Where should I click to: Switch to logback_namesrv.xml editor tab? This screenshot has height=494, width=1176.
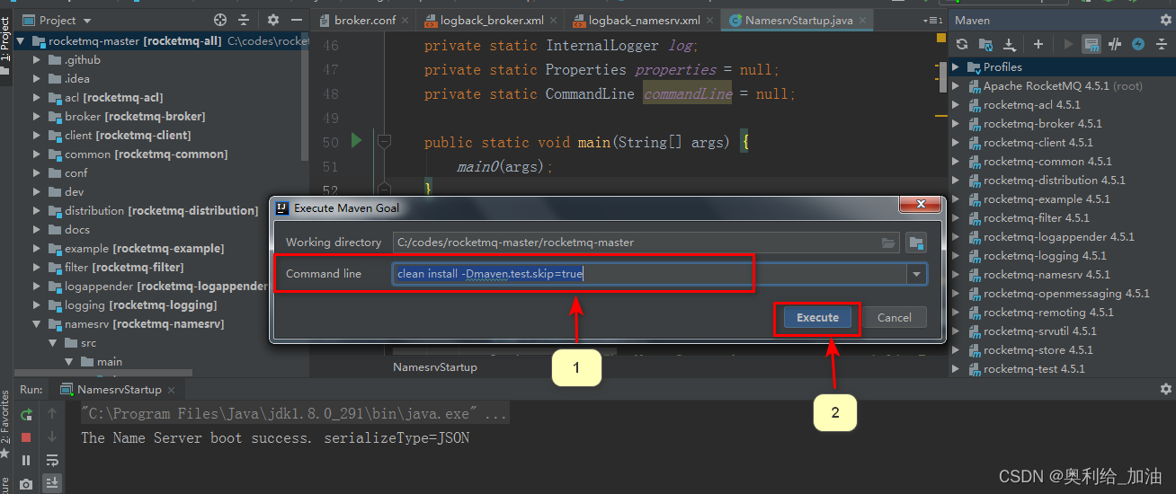click(x=644, y=20)
